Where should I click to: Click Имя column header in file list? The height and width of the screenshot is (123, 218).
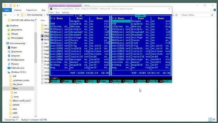[x=43, y=20]
